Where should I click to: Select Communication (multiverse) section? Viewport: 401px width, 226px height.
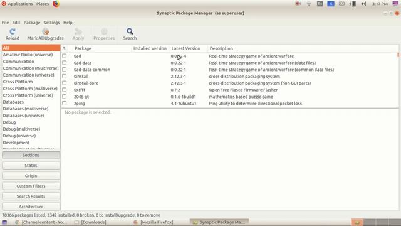(31, 68)
